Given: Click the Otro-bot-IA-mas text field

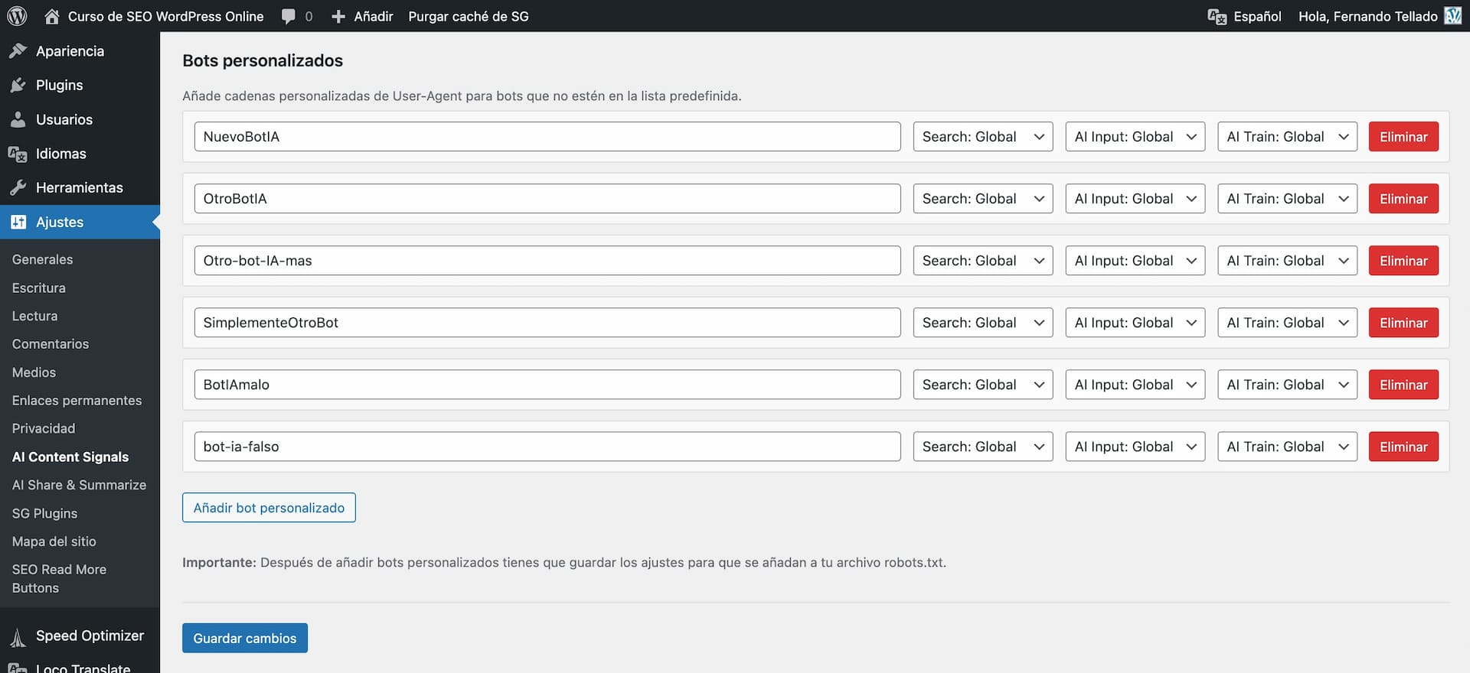Looking at the screenshot, I should click(547, 261).
